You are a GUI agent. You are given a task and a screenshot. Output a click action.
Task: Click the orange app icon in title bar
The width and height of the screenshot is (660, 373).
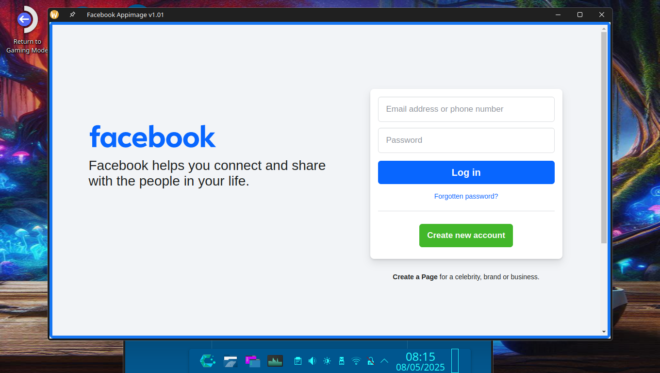pos(54,15)
